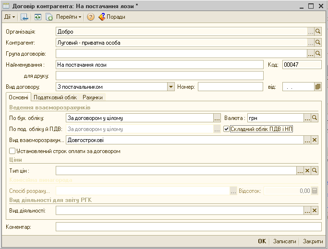Expand the Перейти dropdown menu

pyautogui.click(x=69, y=17)
